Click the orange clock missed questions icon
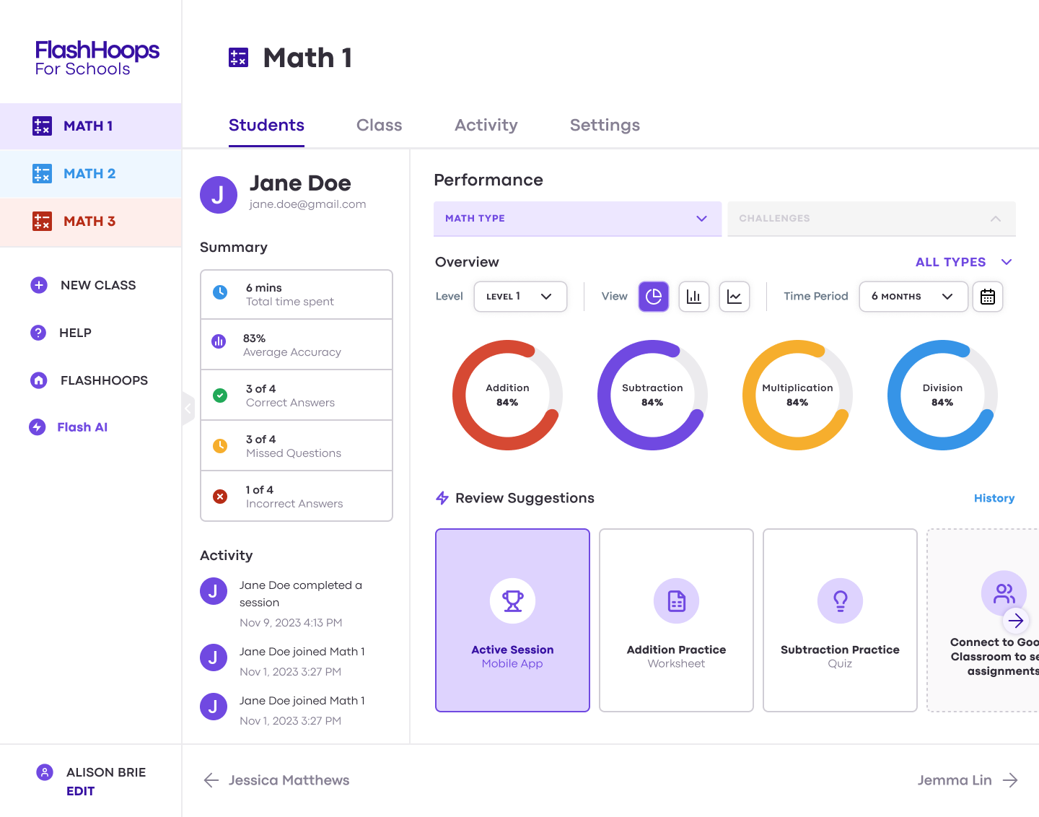 pyautogui.click(x=220, y=446)
